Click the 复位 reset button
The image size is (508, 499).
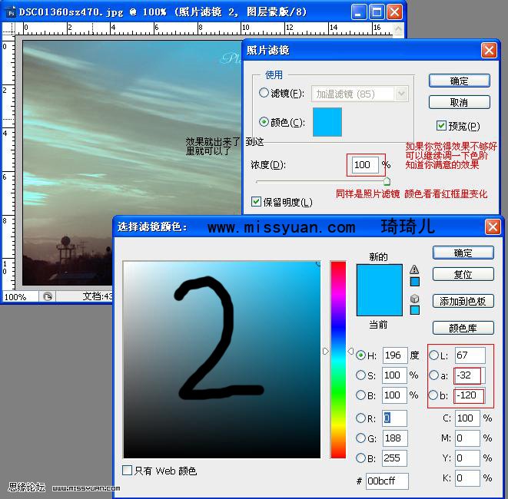tap(463, 274)
